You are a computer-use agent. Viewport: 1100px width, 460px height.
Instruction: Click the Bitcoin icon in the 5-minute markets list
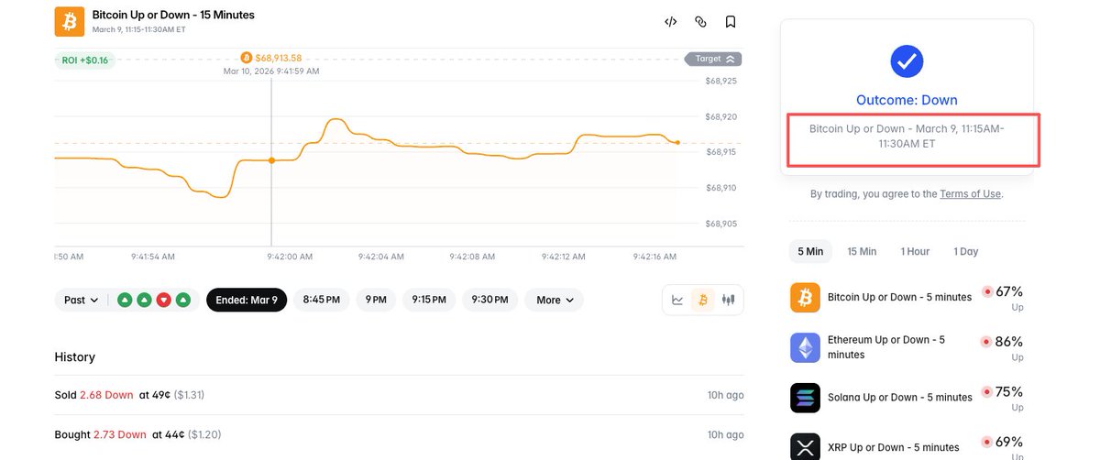(x=805, y=297)
